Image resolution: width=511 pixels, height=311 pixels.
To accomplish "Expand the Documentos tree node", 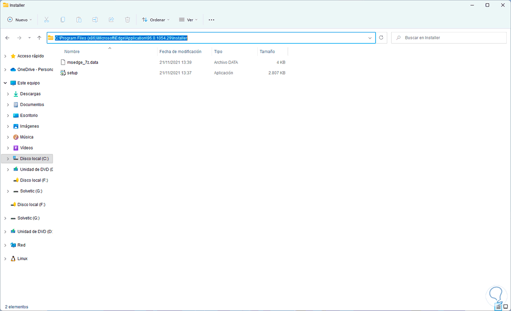I will point(8,104).
